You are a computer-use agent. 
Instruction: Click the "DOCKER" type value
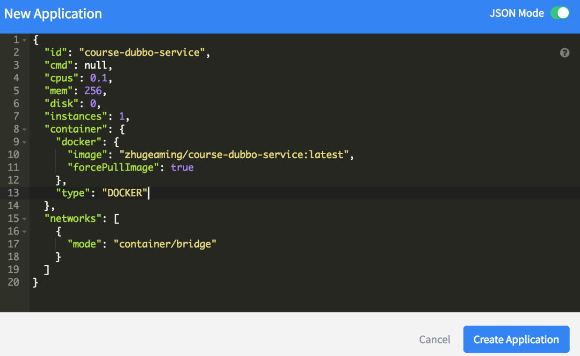click(125, 193)
